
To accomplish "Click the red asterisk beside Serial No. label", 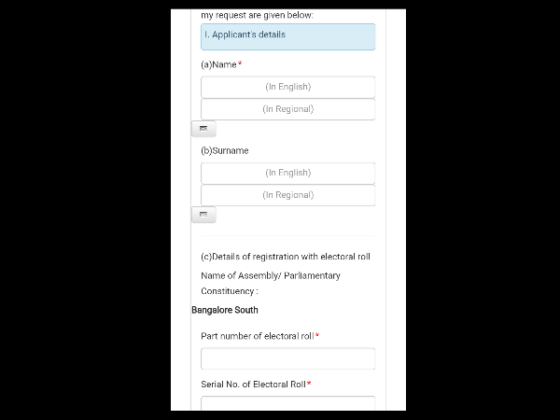I will tap(309, 384).
